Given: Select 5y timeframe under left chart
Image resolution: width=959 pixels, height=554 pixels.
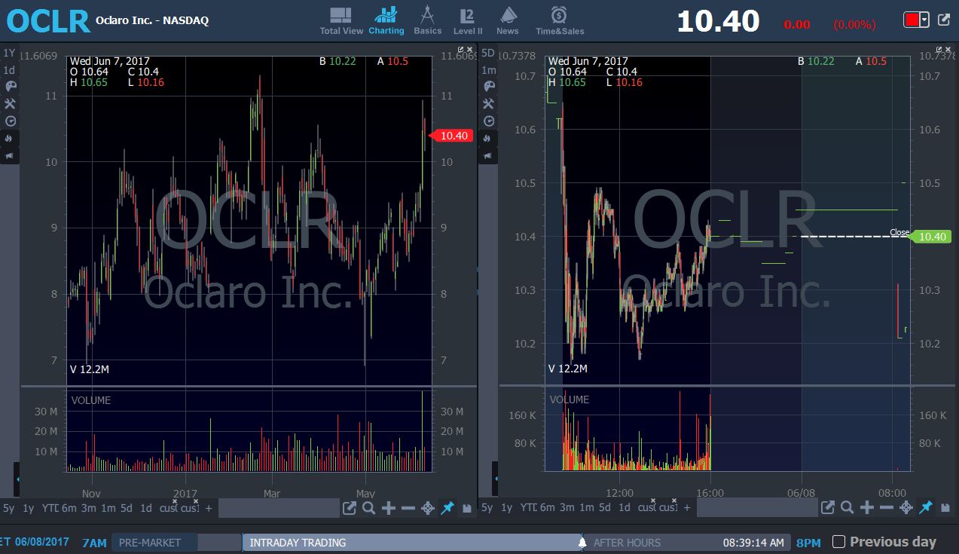Looking at the screenshot, I should [x=8, y=508].
